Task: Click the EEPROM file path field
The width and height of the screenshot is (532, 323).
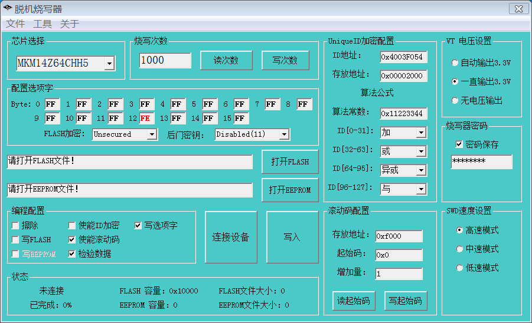Action: [130, 190]
